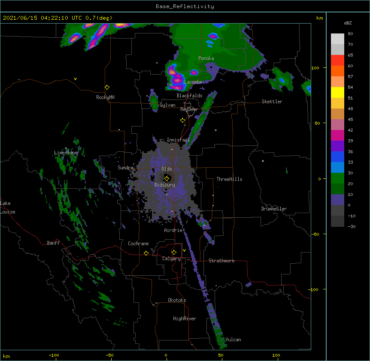The width and height of the screenshot is (370, 361).
Task: Click the Okotoks city label
Action: (x=177, y=300)
